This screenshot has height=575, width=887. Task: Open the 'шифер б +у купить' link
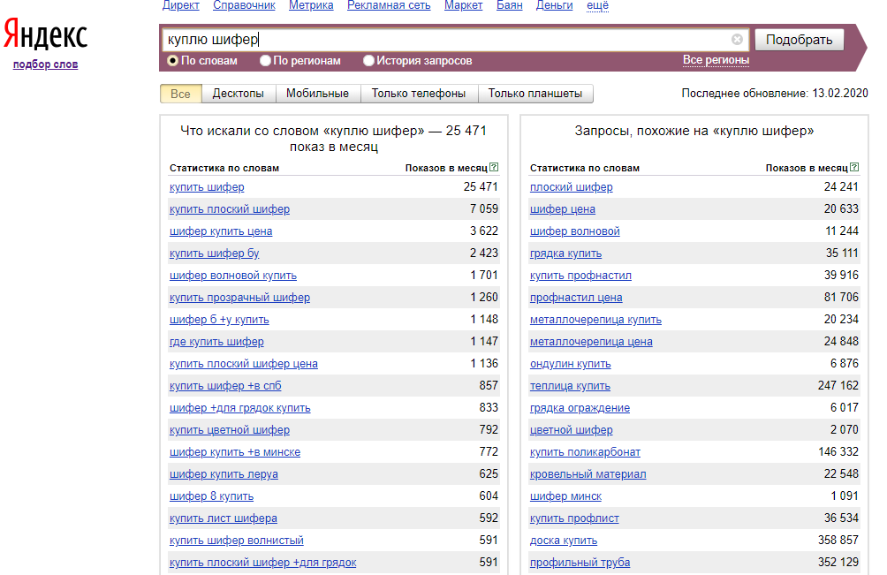click(219, 320)
